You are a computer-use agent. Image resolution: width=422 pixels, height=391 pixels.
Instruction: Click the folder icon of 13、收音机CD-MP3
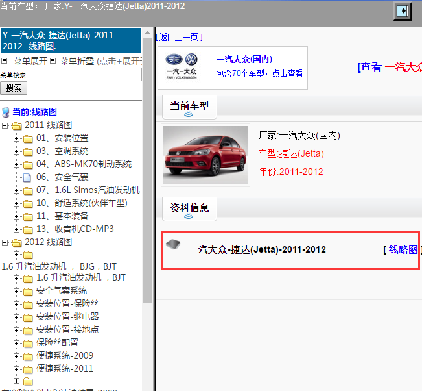click(28, 229)
